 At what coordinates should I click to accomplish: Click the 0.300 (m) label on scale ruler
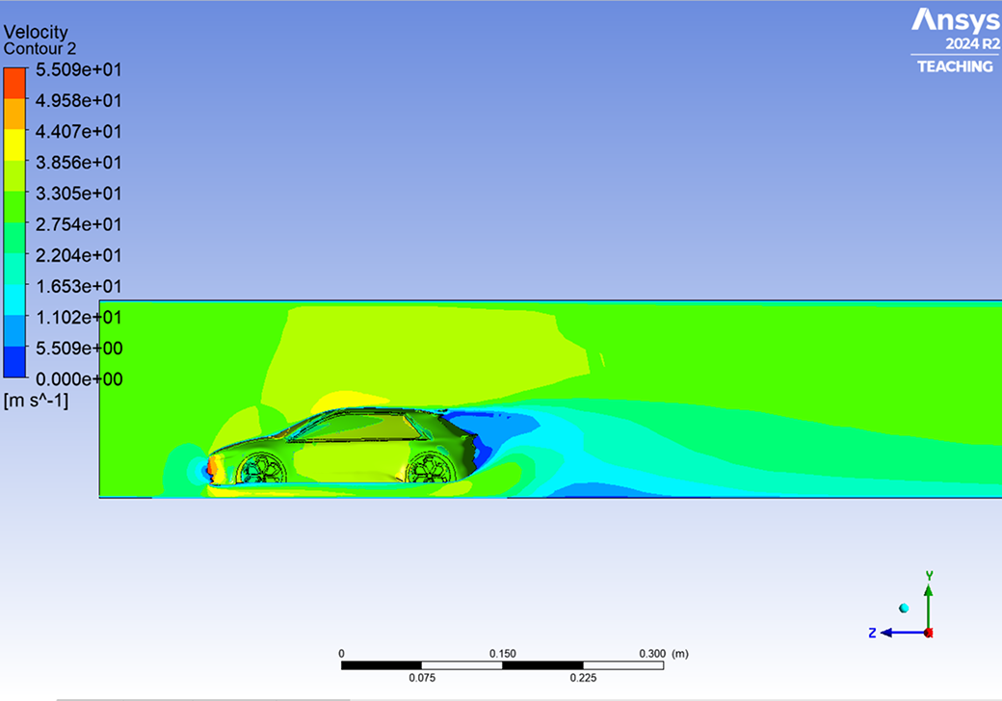(664, 654)
